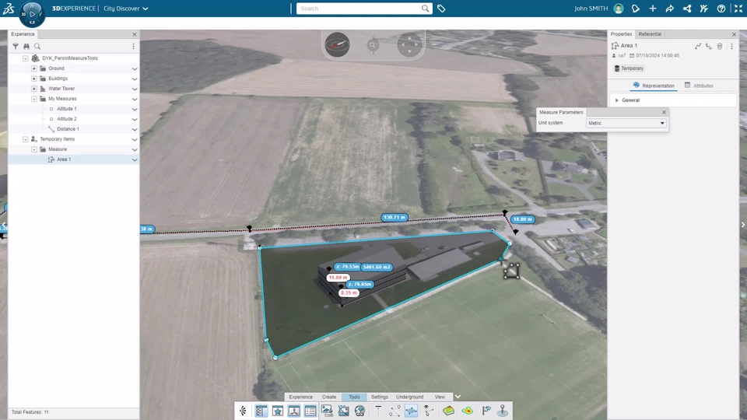This screenshot has height=420, width=747.
Task: Open the Unit system dropdown
Action: (x=626, y=124)
